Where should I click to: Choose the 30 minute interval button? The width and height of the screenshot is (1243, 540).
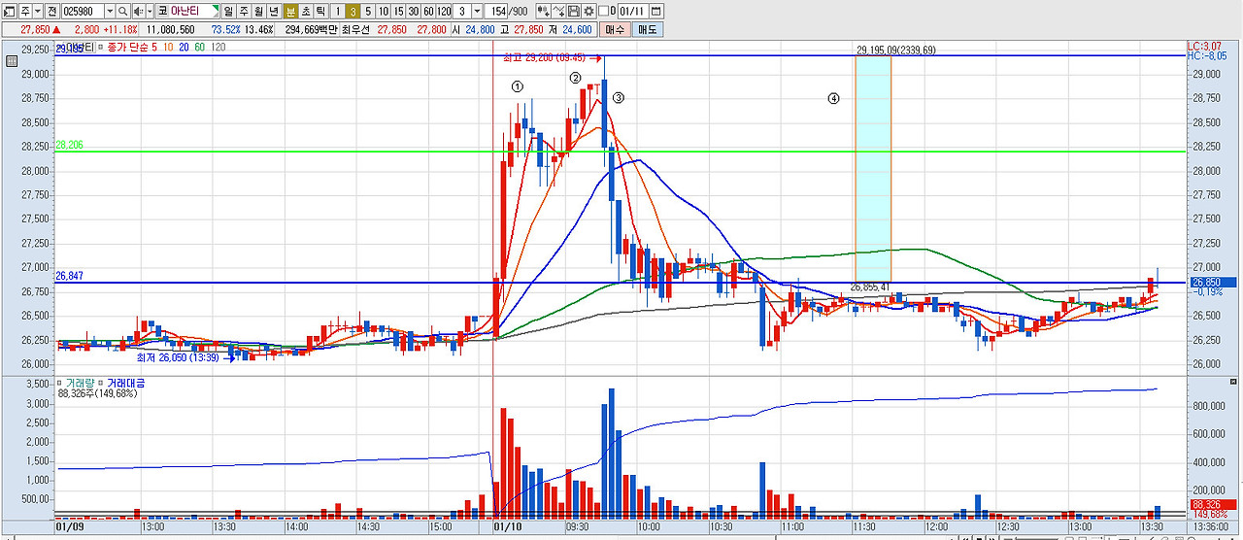pyautogui.click(x=414, y=12)
